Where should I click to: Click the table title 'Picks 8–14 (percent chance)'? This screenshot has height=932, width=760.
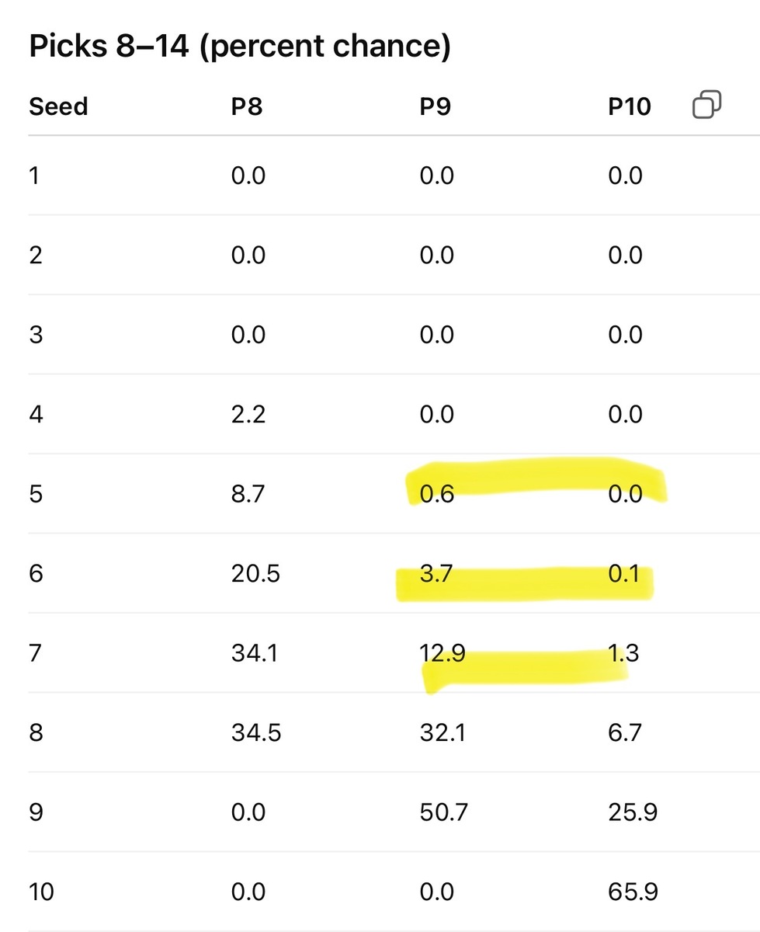click(240, 48)
